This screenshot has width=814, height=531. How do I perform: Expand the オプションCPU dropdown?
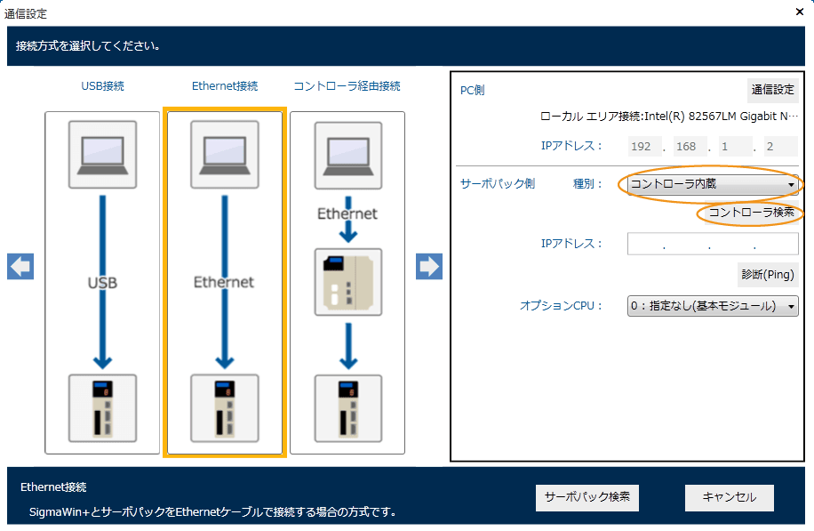click(712, 306)
